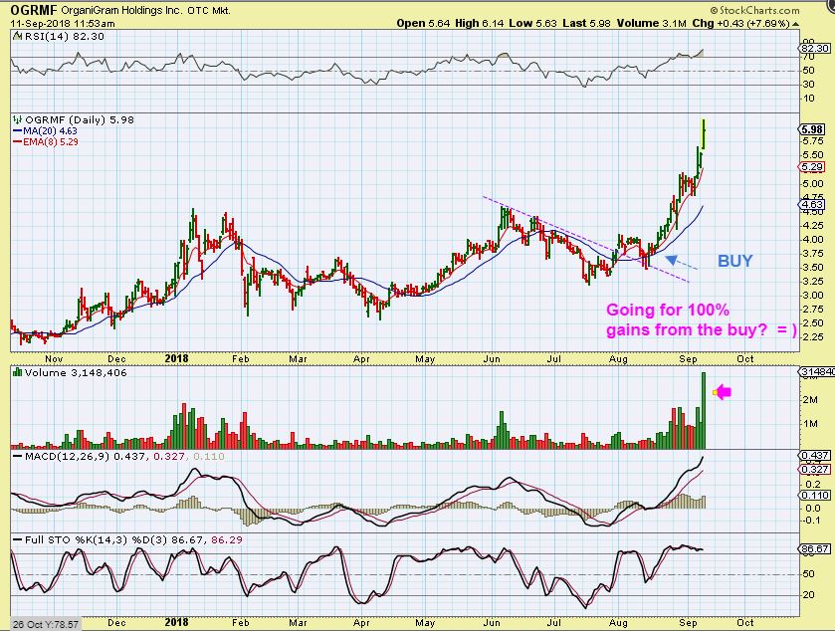Click the Chg +0.43 (+7.69%) value

coord(740,24)
